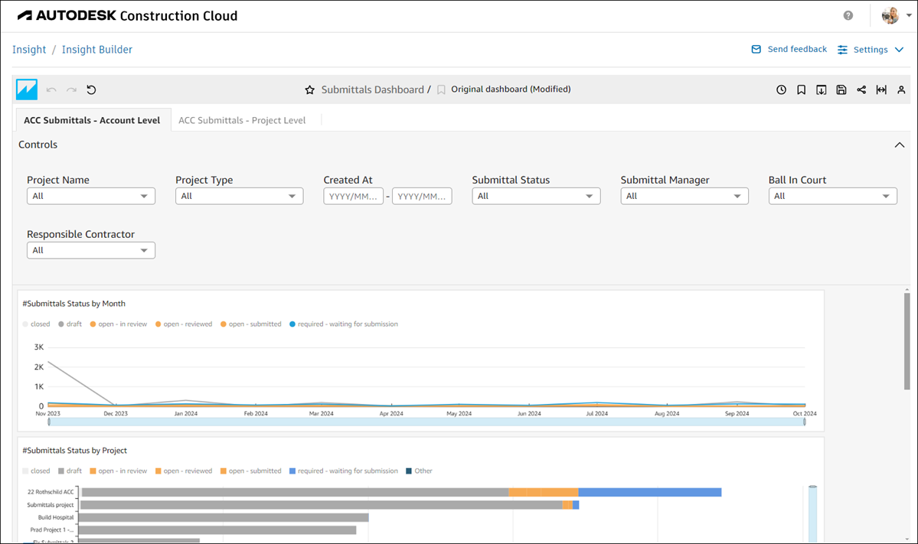
Task: Click the fit-to-width icon
Action: point(881,90)
